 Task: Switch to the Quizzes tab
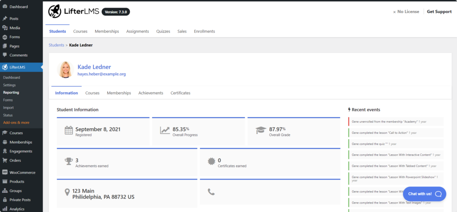tap(163, 32)
